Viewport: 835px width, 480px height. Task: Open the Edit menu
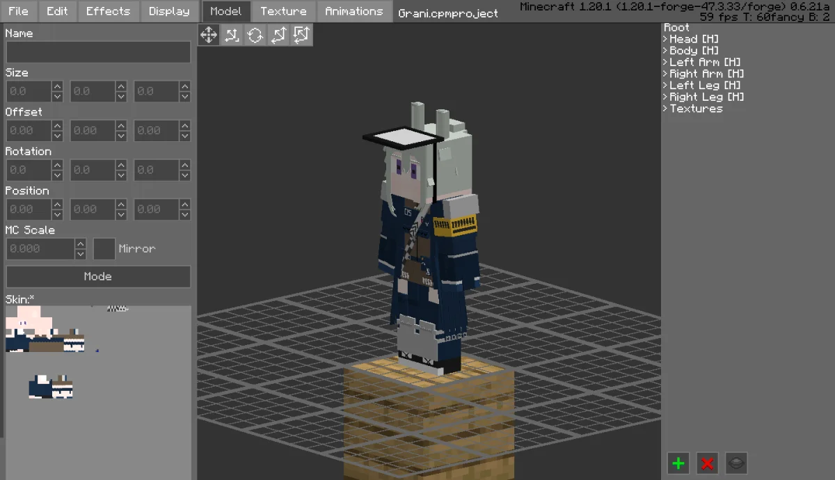pos(57,11)
